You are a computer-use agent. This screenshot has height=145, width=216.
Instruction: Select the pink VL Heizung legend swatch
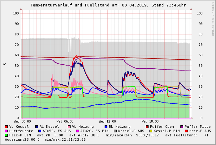(x=69, y=127)
